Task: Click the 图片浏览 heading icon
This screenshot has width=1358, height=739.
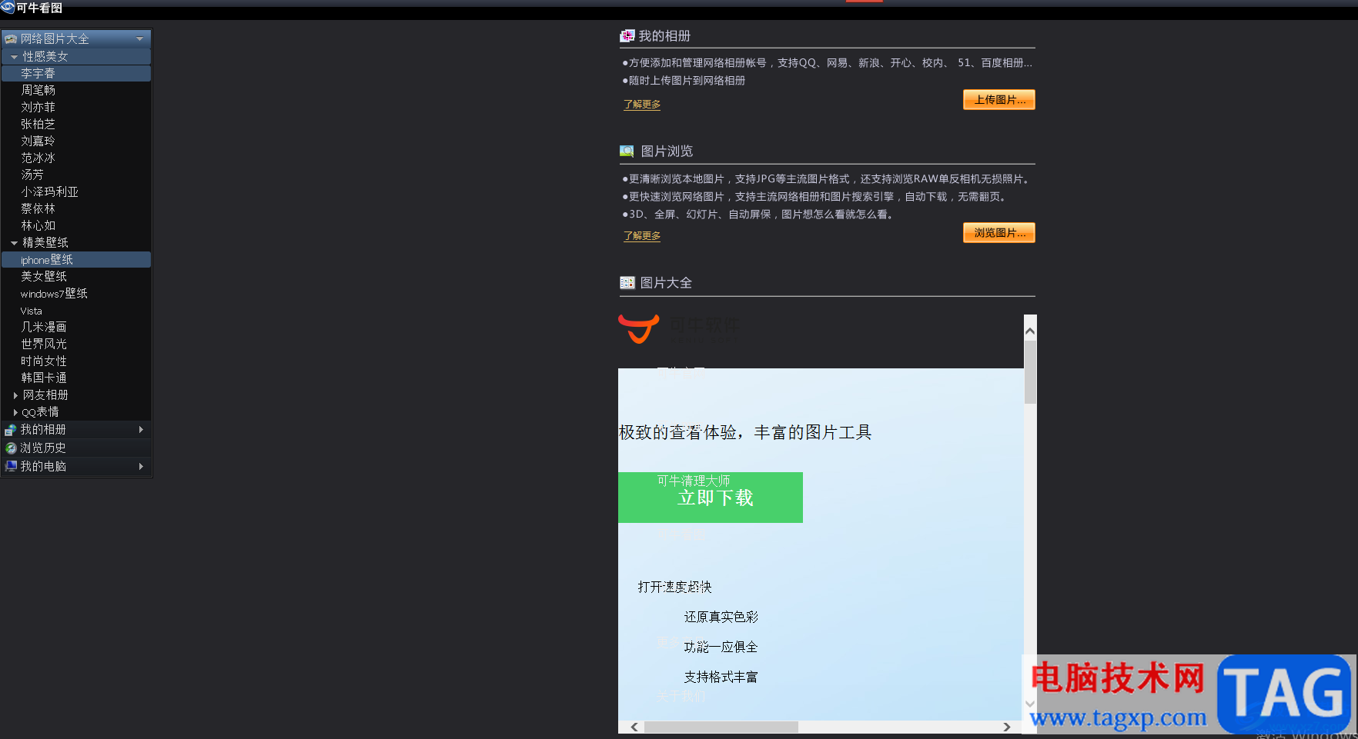Action: 627,151
